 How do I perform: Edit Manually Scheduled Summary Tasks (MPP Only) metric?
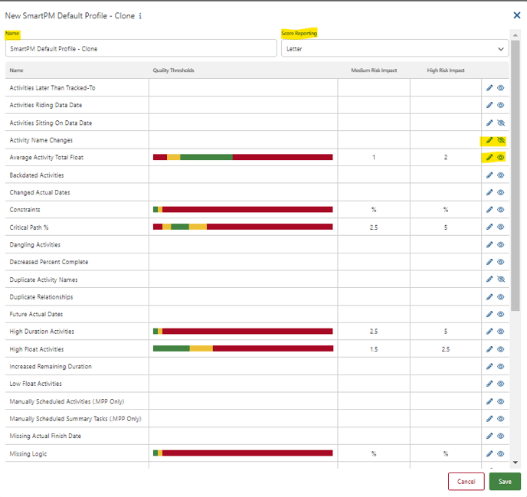point(489,419)
